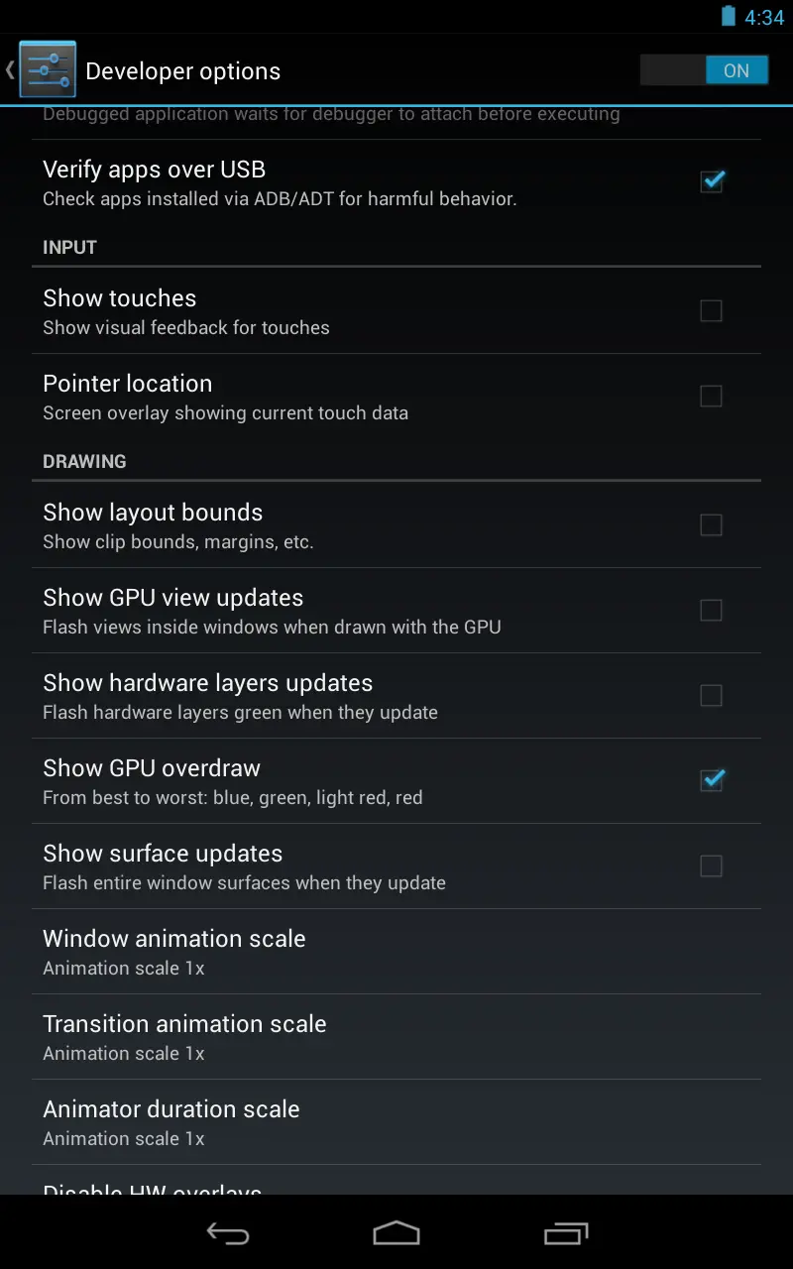
Task: Enable the Show touches checkbox
Action: 711,310
